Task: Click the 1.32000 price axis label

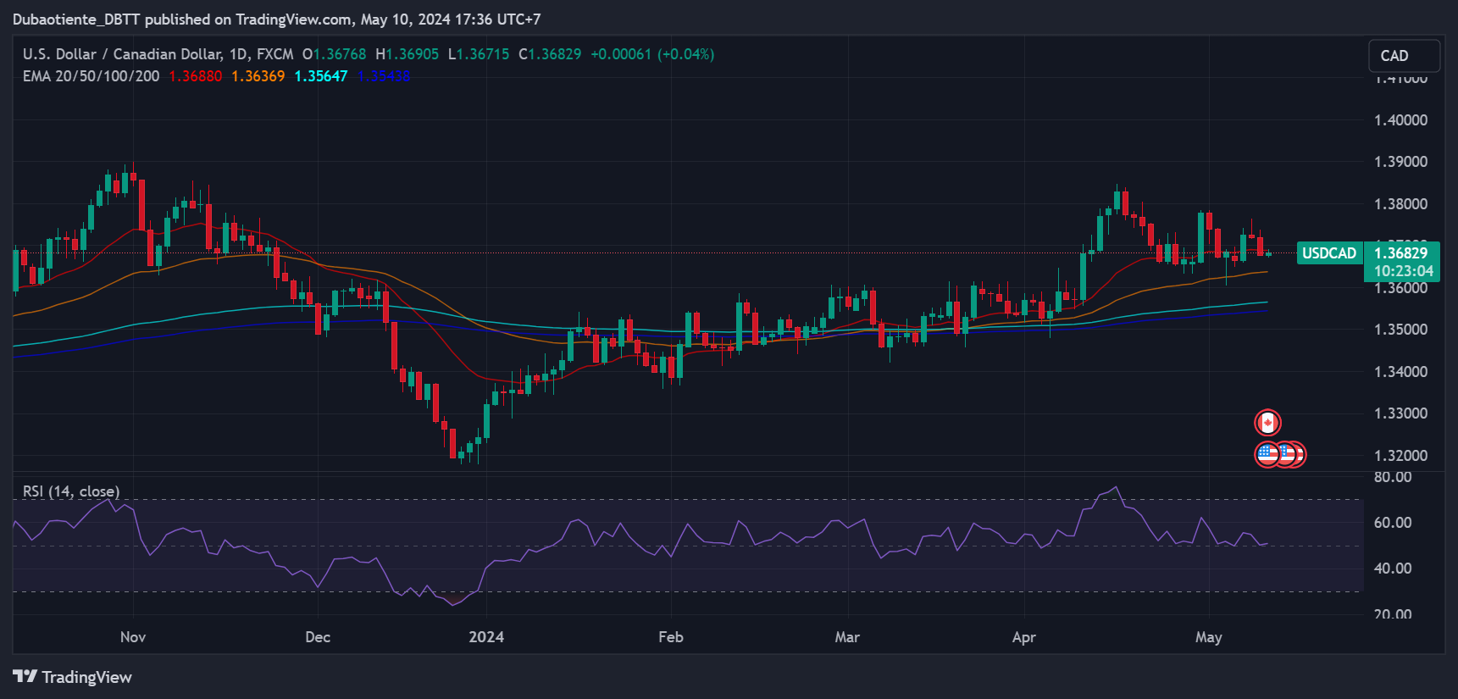Action: point(1400,456)
